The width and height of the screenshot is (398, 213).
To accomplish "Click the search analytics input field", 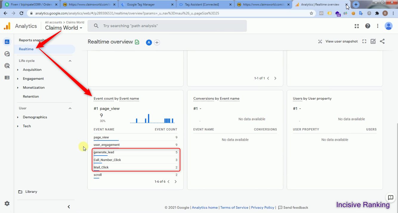I will click(167, 26).
